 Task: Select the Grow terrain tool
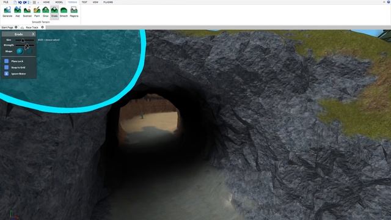46,12
